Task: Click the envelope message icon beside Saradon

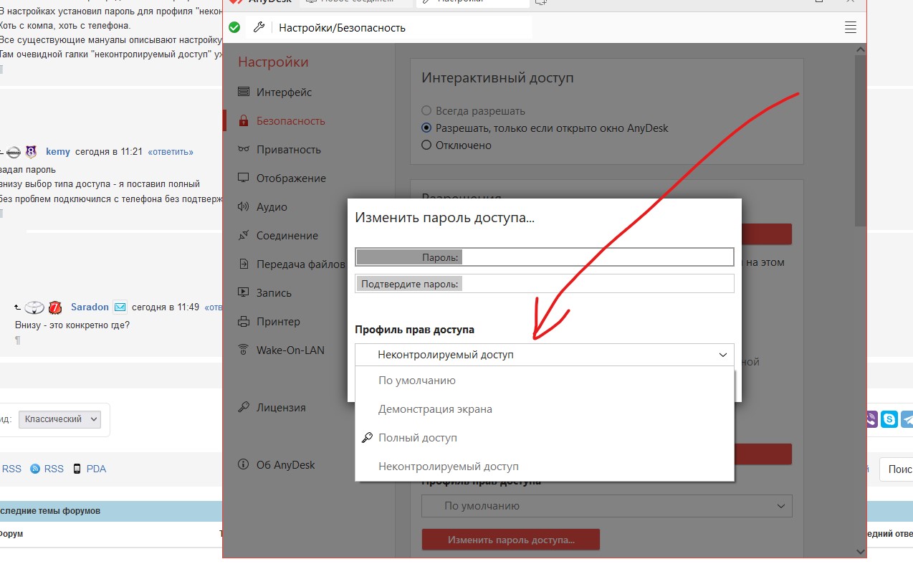Action: 120,307
